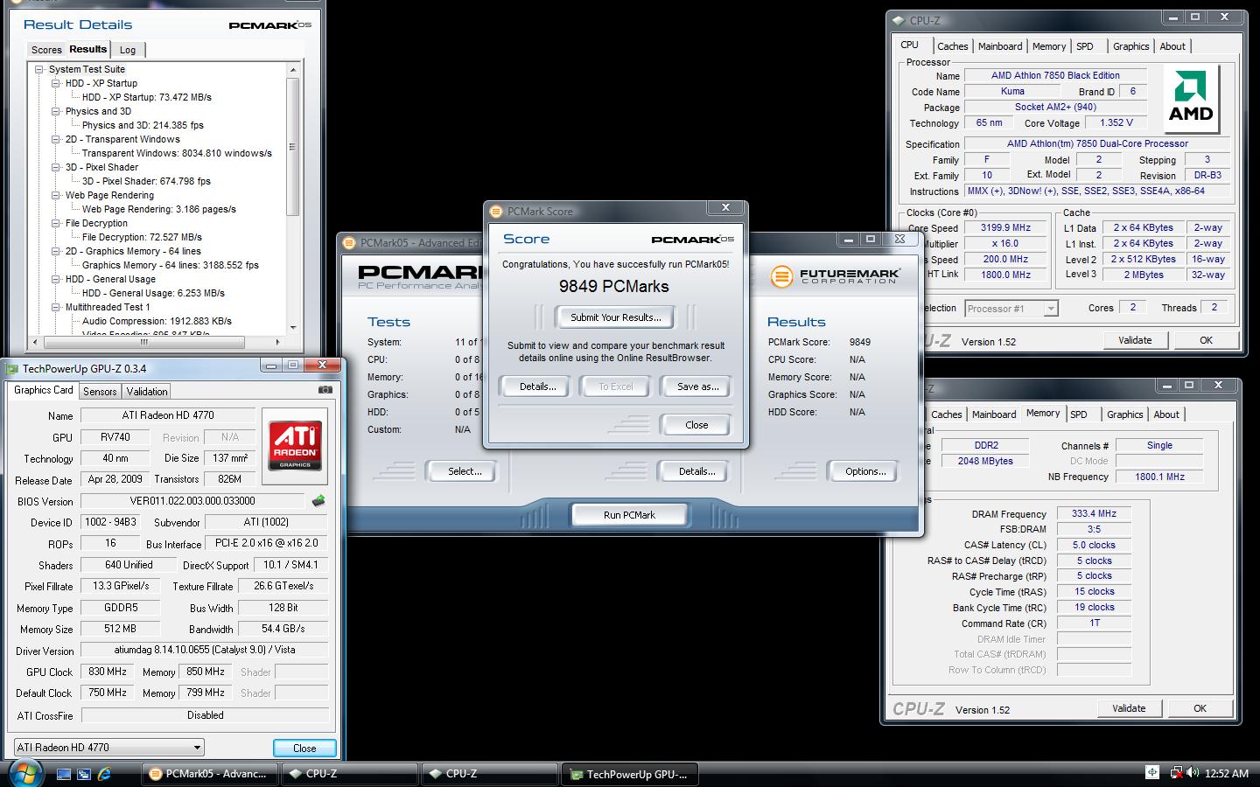Image resolution: width=1260 pixels, height=787 pixels.
Task: Click the ATI Radeon Graphics logo in GPU-Z
Action: point(295,445)
